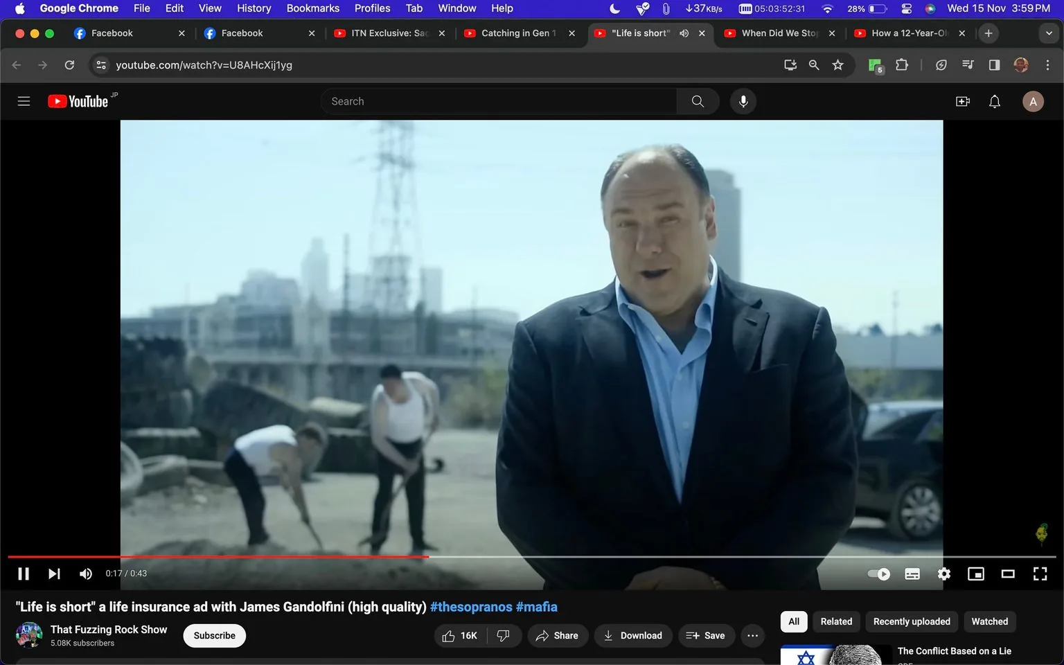1064x665 pixels.
Task: Switch to miniplayer view
Action: coord(976,574)
